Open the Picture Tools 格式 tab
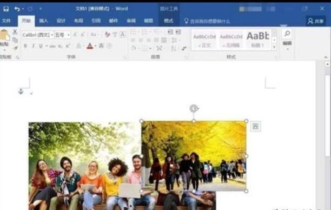This screenshot has width=331, height=210. (x=169, y=21)
